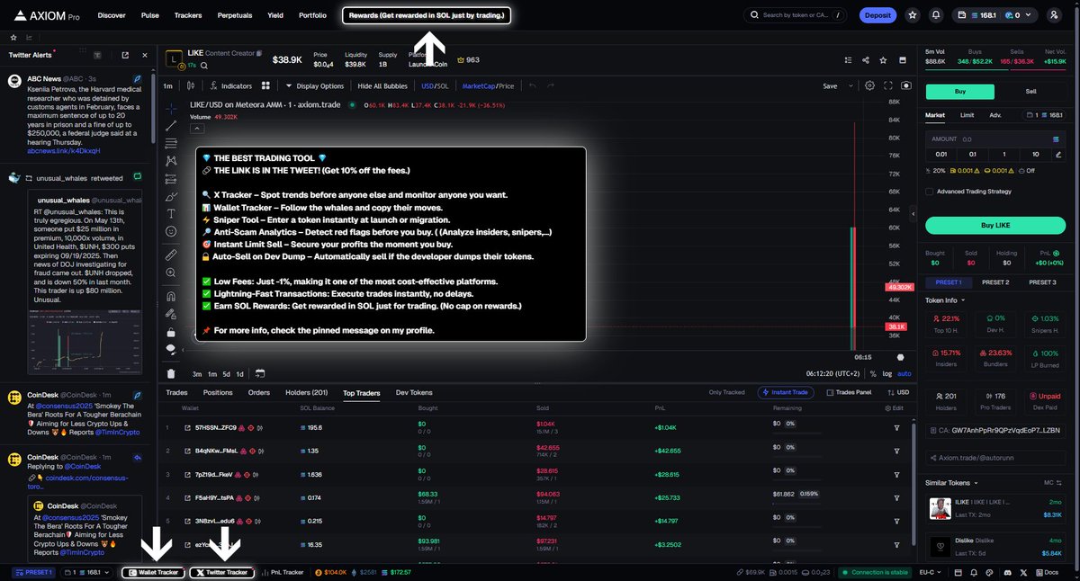Switch chart to log scale

(887, 373)
